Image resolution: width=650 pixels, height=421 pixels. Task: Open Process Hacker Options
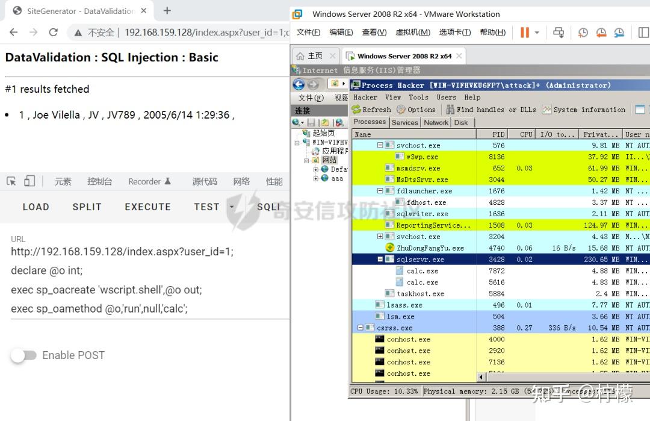[x=416, y=110]
